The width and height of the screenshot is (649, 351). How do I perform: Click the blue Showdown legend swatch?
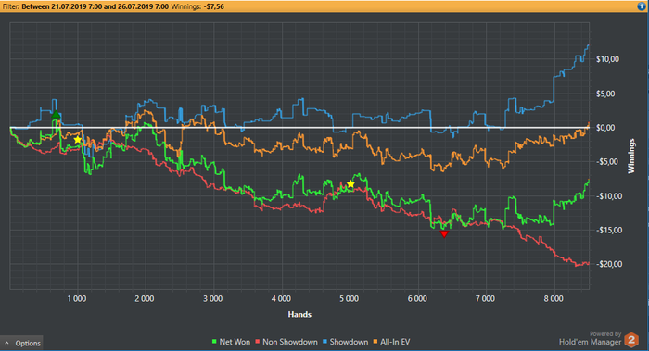point(324,342)
